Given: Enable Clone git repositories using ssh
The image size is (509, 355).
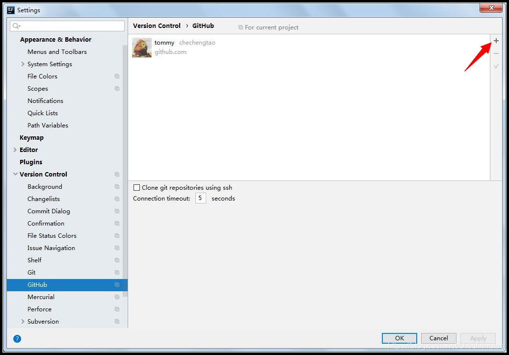Looking at the screenshot, I should [137, 188].
